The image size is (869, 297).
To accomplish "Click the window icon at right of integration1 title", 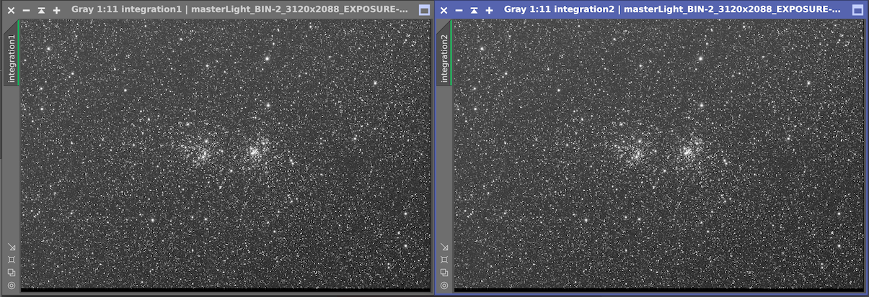I will tap(424, 10).
